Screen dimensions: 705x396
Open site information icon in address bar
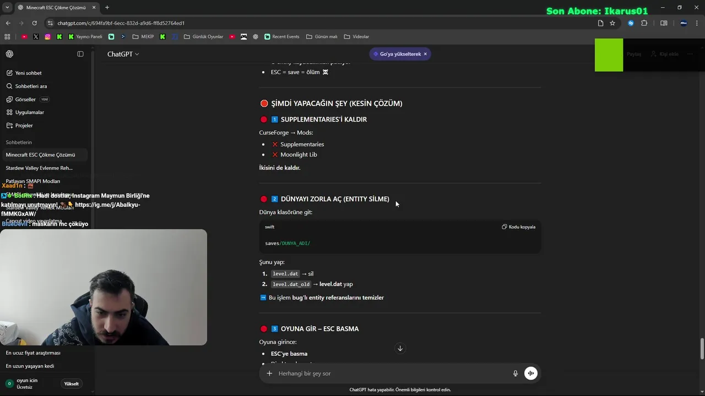pos(50,23)
